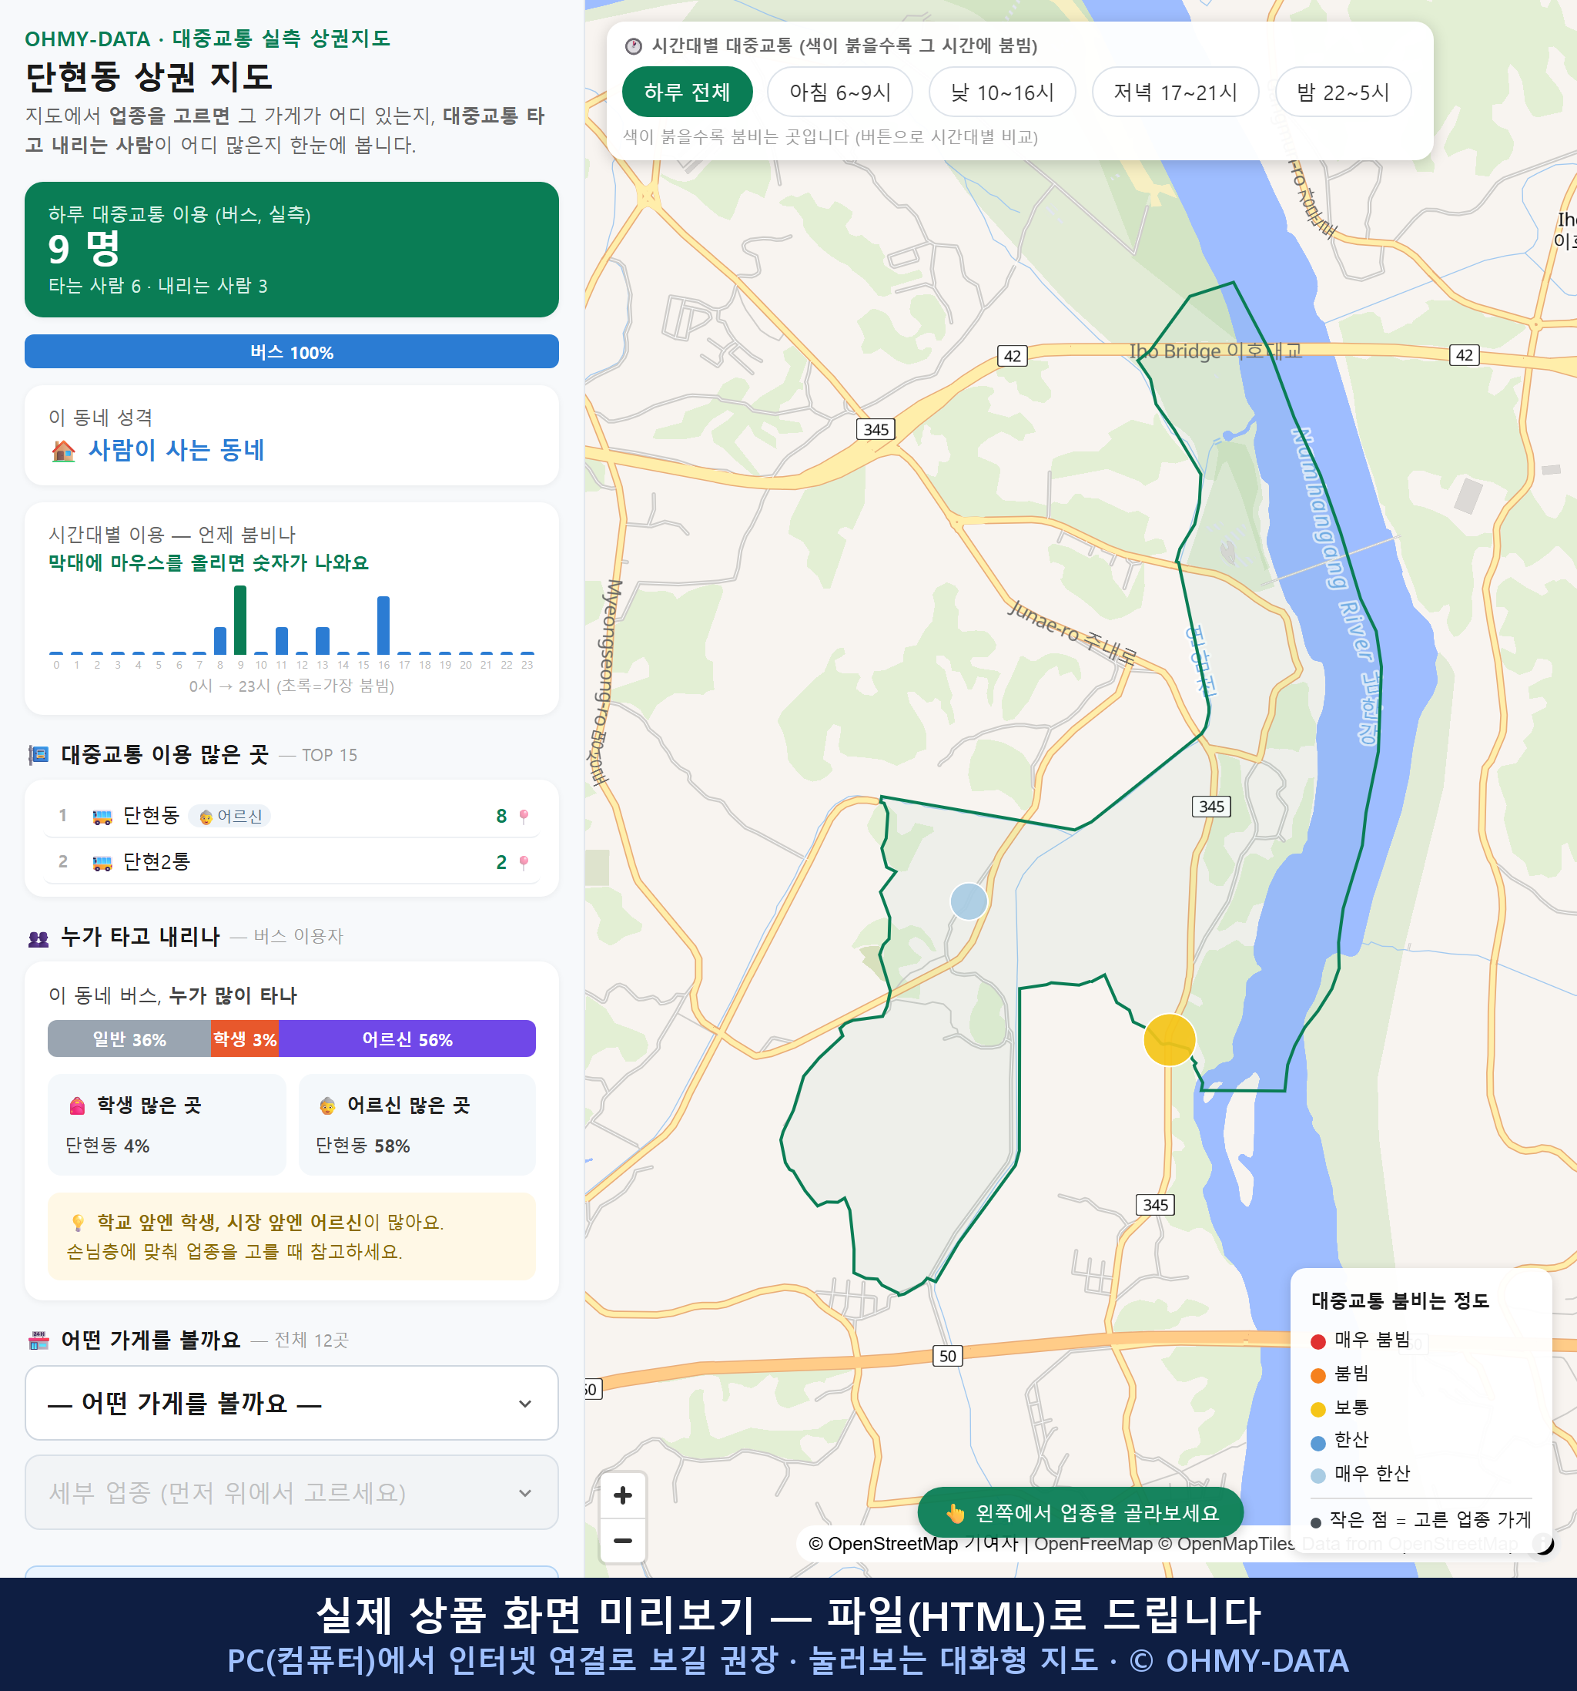Click the 왼쪽에서 업종을 골라보세요 hint button

[x=1080, y=1513]
